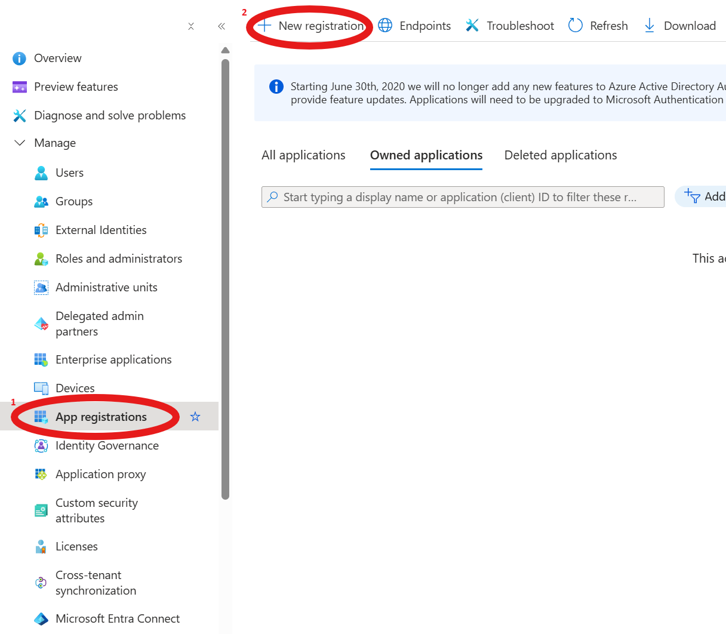Click the Application proxy icon

41,475
